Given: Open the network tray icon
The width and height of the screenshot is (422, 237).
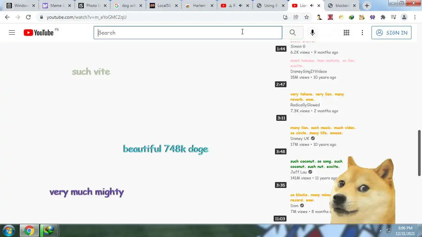Looking at the screenshot, I should point(389,231).
